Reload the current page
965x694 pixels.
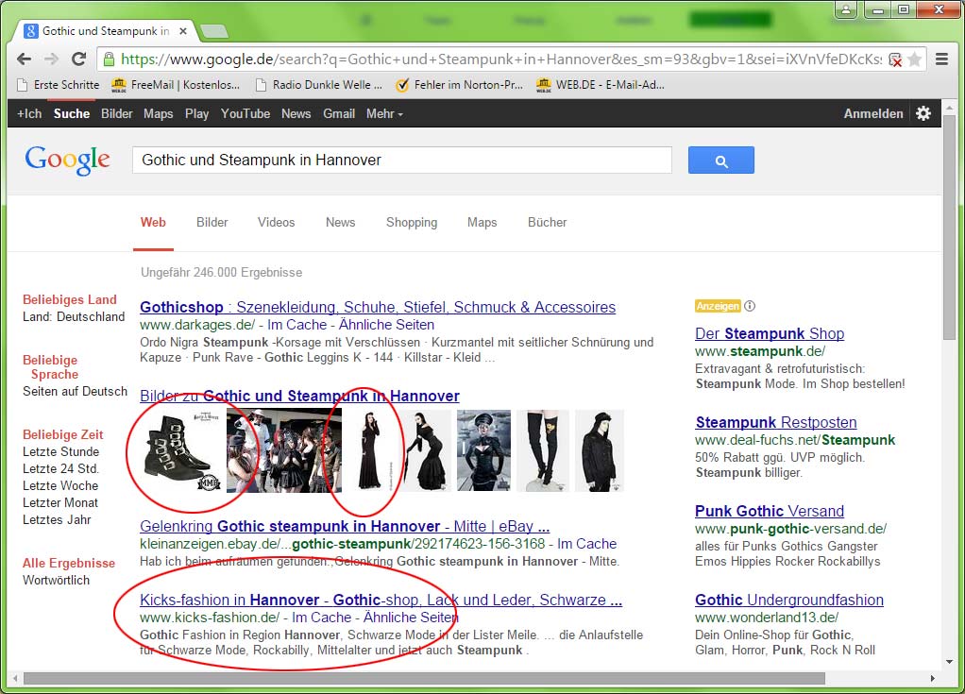pos(78,59)
